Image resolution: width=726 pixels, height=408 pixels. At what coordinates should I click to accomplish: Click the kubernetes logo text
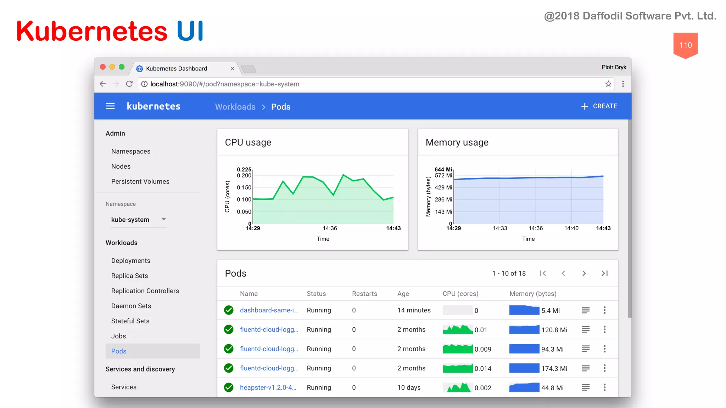click(154, 106)
